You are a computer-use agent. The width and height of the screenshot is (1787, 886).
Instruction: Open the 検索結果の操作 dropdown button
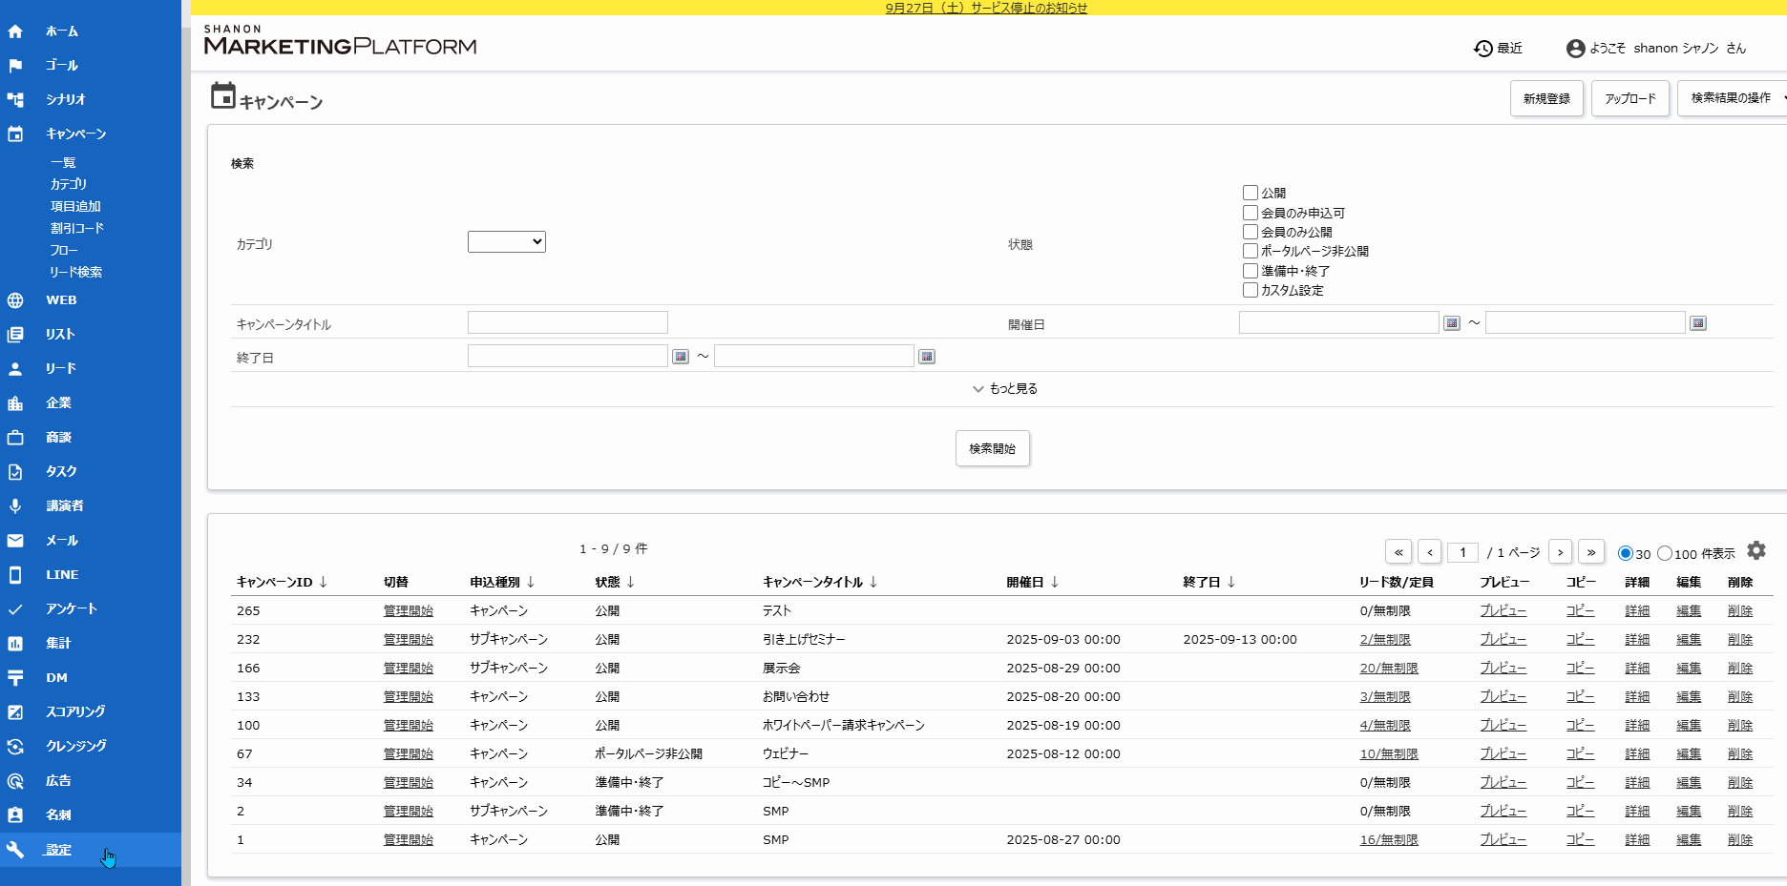(1734, 98)
